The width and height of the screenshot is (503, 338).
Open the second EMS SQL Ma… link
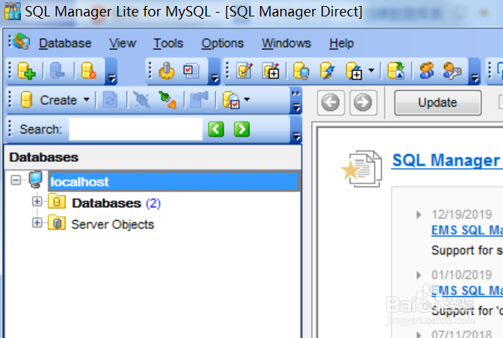pos(467,290)
